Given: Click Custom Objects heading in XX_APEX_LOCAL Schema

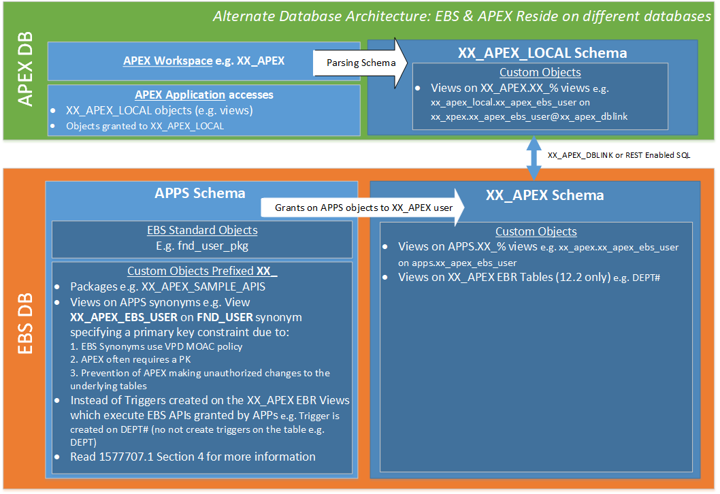Looking at the screenshot, I should (540, 72).
